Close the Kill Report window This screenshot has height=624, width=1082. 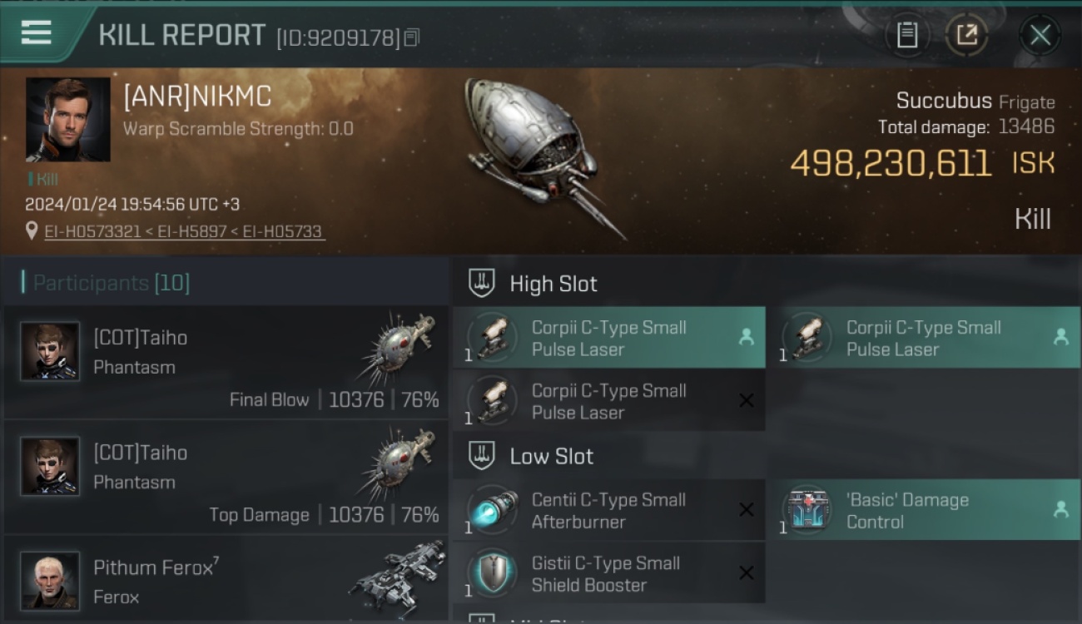[1040, 35]
